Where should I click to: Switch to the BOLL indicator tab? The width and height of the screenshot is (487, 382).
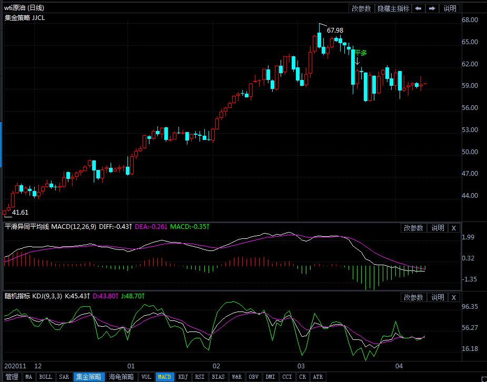point(46,377)
